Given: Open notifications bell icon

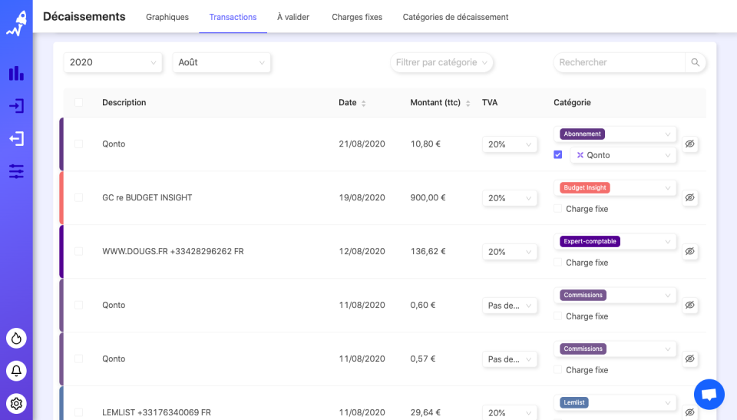Looking at the screenshot, I should (x=16, y=371).
